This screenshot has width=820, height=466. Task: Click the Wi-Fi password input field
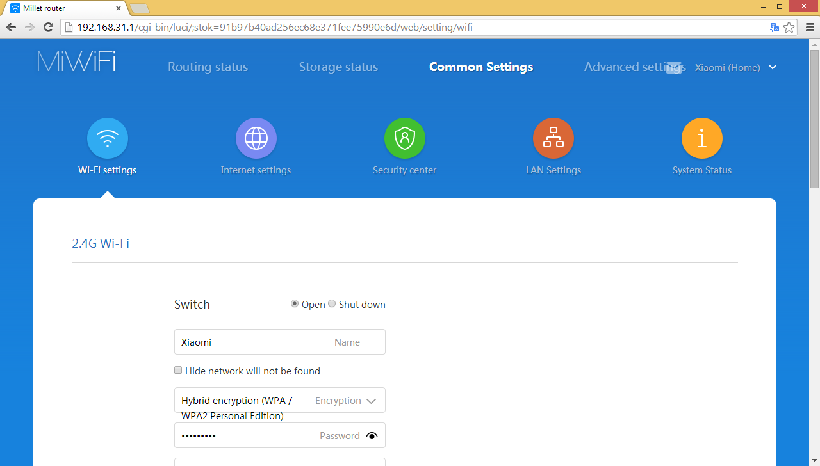pos(280,435)
